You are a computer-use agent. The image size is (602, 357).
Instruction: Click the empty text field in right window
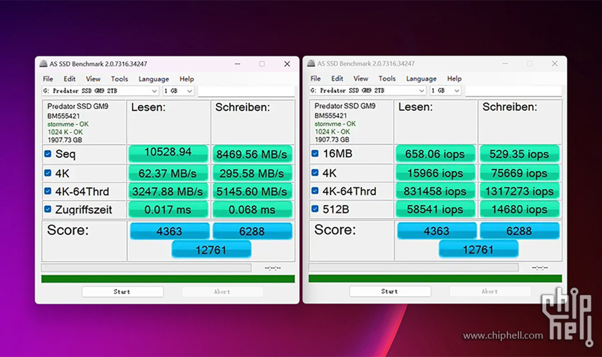(x=513, y=91)
